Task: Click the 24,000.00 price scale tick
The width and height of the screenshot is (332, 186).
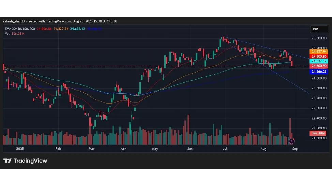Action: (x=319, y=78)
